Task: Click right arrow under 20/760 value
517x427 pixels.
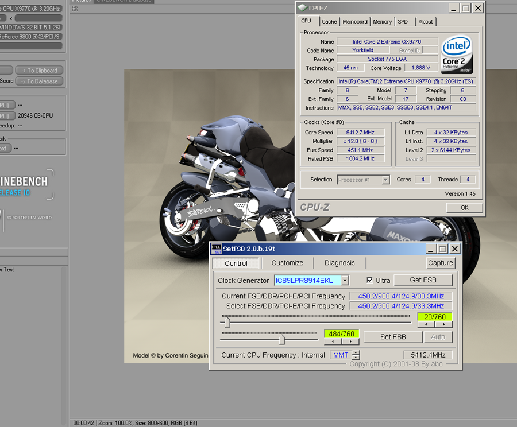Action: tap(444, 324)
